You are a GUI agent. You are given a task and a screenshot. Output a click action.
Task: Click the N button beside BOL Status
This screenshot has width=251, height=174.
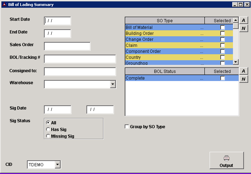pos(243,79)
